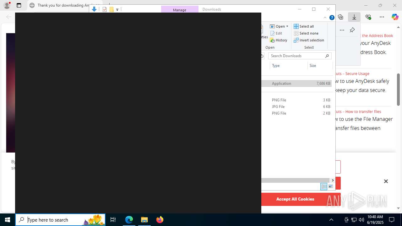Launch Copilot from the Edge toolbar
402x226 pixels.
pyautogui.click(x=395, y=17)
